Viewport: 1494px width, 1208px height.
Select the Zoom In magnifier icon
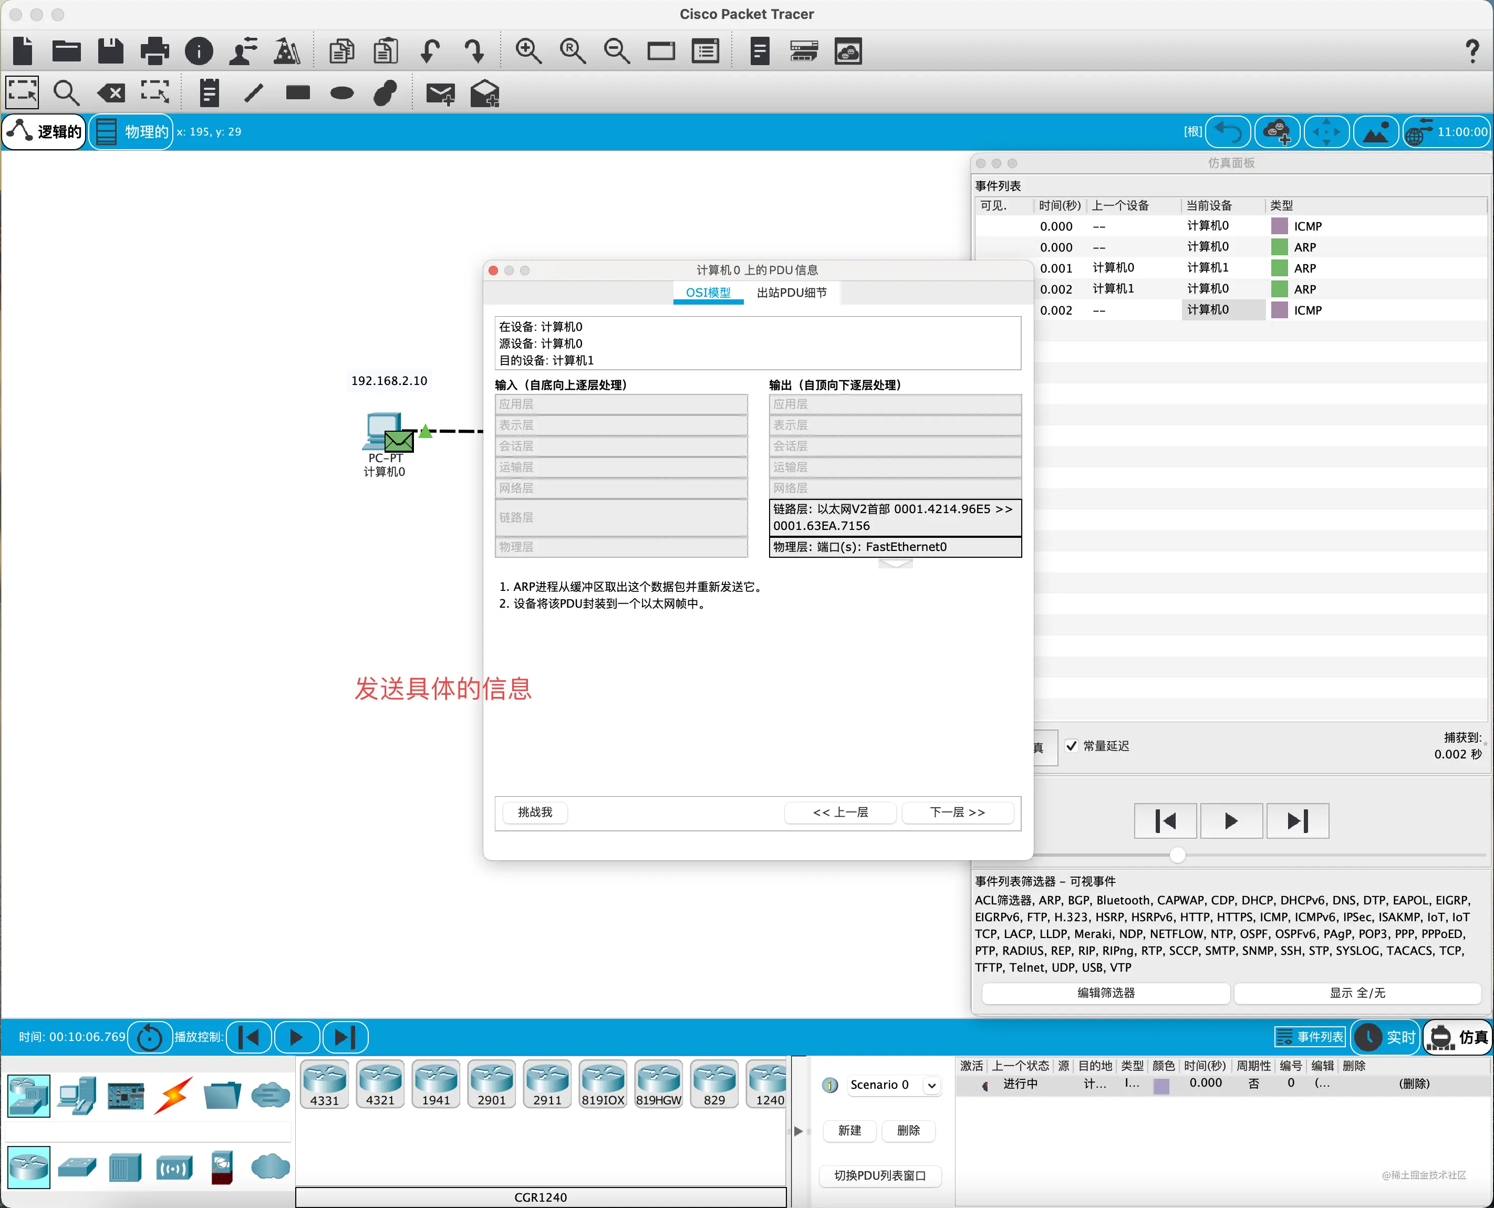click(x=528, y=51)
